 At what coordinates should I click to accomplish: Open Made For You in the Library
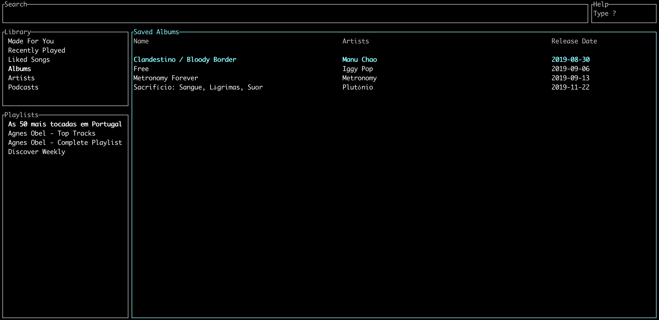point(31,41)
